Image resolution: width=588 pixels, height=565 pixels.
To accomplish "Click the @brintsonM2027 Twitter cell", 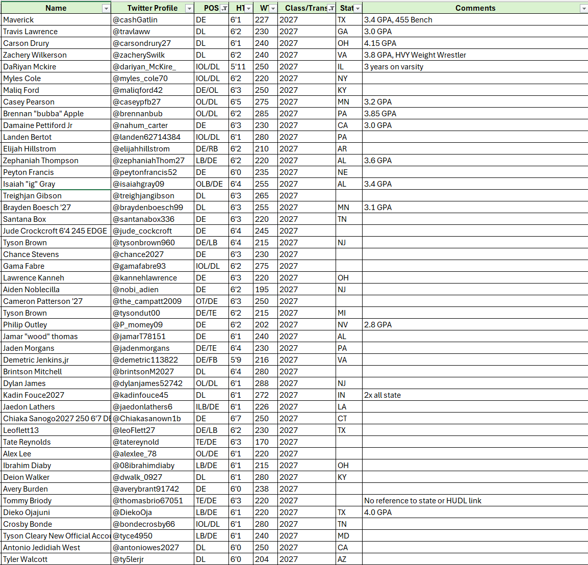I will pyautogui.click(x=152, y=372).
